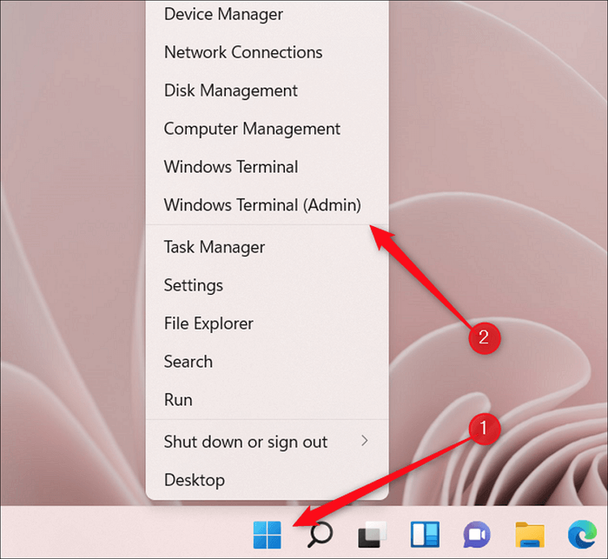Launch Microsoft Edge from the taskbar
The height and width of the screenshot is (559, 608).
click(580, 535)
